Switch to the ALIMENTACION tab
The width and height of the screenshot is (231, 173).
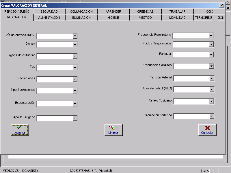click(49, 18)
